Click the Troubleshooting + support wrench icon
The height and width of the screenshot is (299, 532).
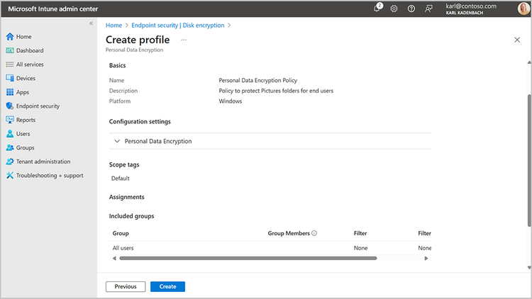[10, 175]
